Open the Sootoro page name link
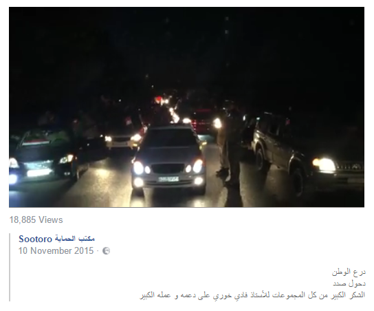 pyautogui.click(x=35, y=239)
